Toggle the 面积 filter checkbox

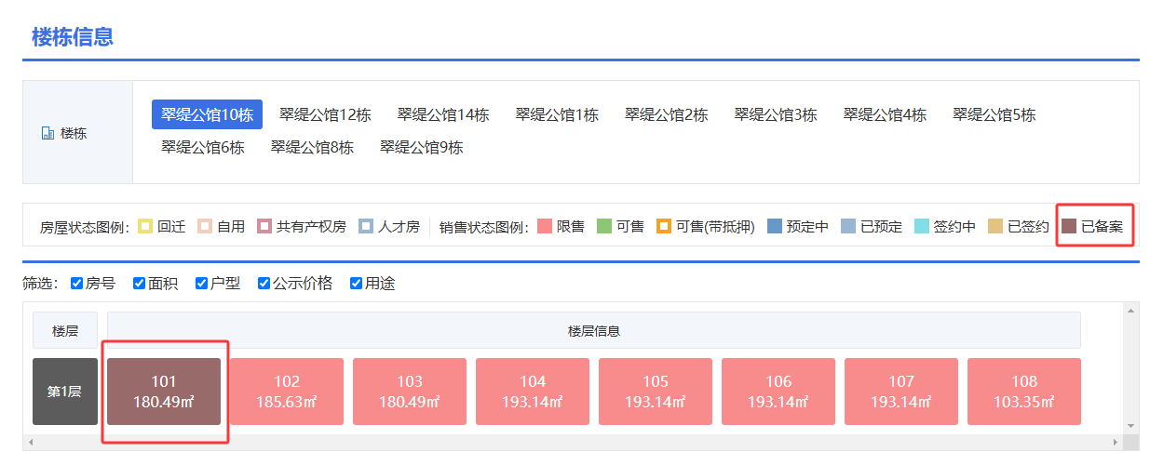(x=140, y=283)
